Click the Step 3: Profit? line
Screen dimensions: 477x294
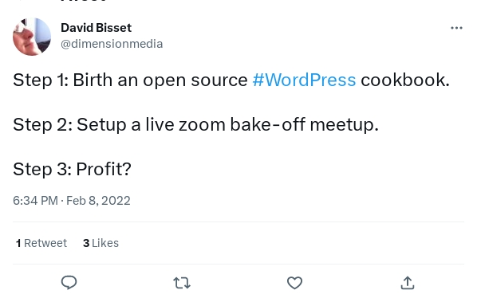pyautogui.click(x=72, y=169)
